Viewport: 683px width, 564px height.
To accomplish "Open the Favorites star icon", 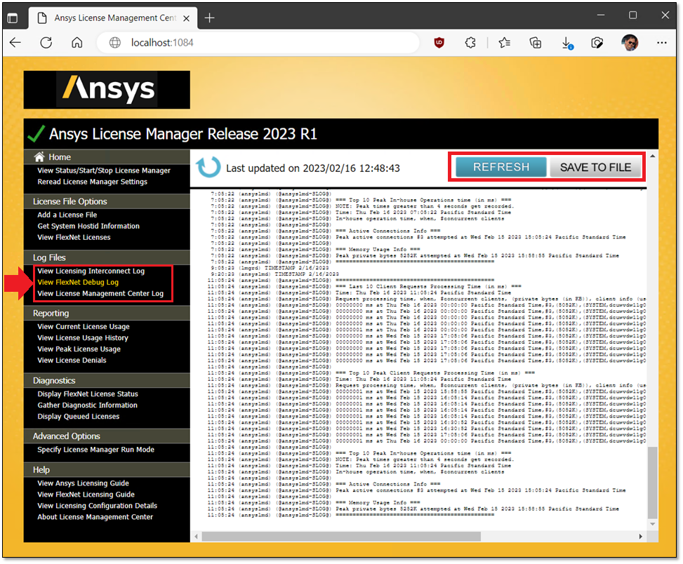I will [505, 43].
